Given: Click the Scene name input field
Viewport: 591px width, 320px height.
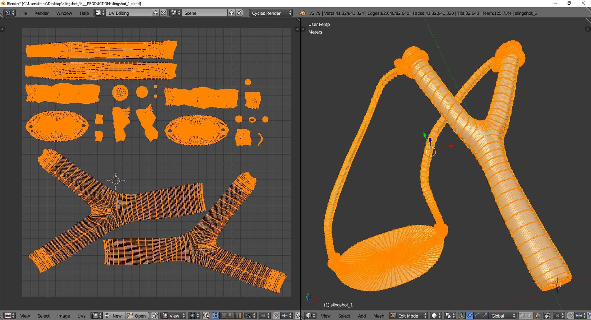Looking at the screenshot, I should click(205, 13).
